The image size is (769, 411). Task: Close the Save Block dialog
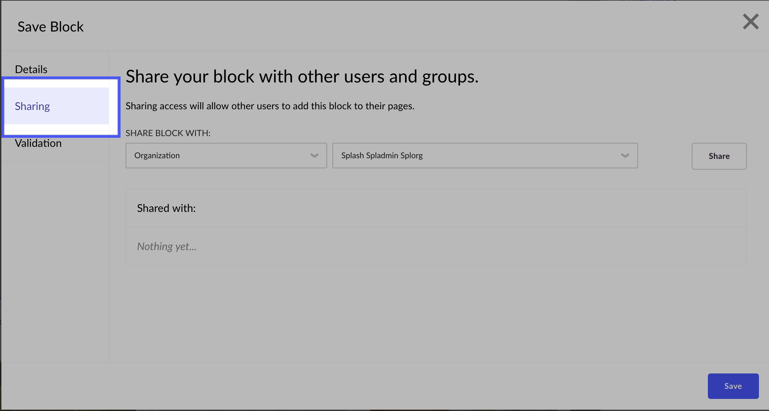click(751, 22)
